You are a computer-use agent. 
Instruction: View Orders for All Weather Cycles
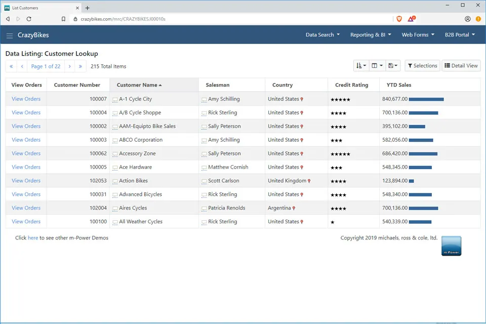(26, 222)
